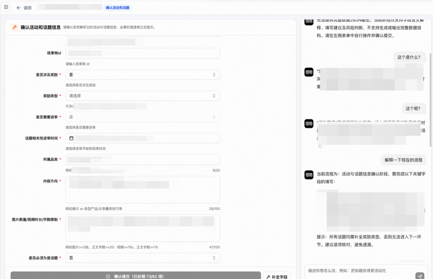
Task: Toggle the sidebar panel icon
Action: tap(6, 7)
